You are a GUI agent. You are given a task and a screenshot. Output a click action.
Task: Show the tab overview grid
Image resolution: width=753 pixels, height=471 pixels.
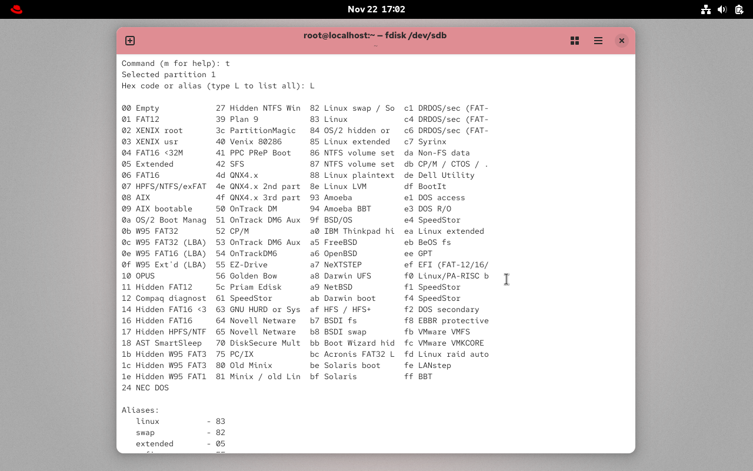pyautogui.click(x=574, y=41)
